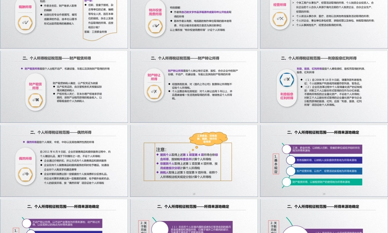
Task: Click the orange cloud callout about 工资薪金
Action: coord(208,139)
